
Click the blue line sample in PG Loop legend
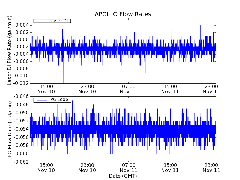click(x=42, y=100)
